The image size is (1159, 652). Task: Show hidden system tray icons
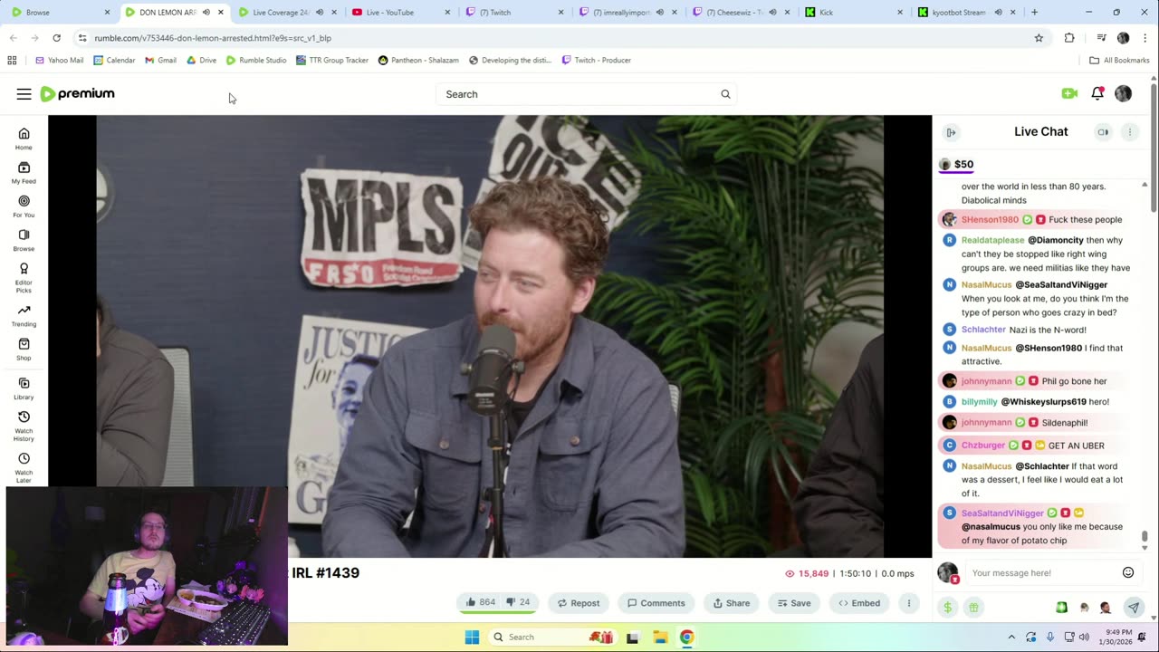click(1011, 637)
